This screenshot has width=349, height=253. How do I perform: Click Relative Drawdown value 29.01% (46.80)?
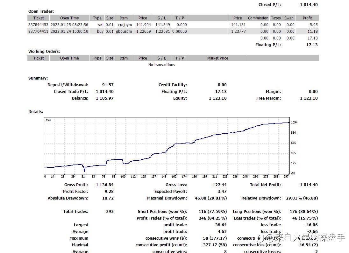click(x=302, y=198)
